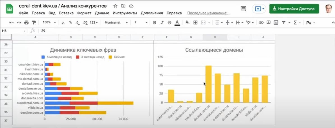Select row 30 header
This screenshot has height=128, width=335.
click(6, 61)
